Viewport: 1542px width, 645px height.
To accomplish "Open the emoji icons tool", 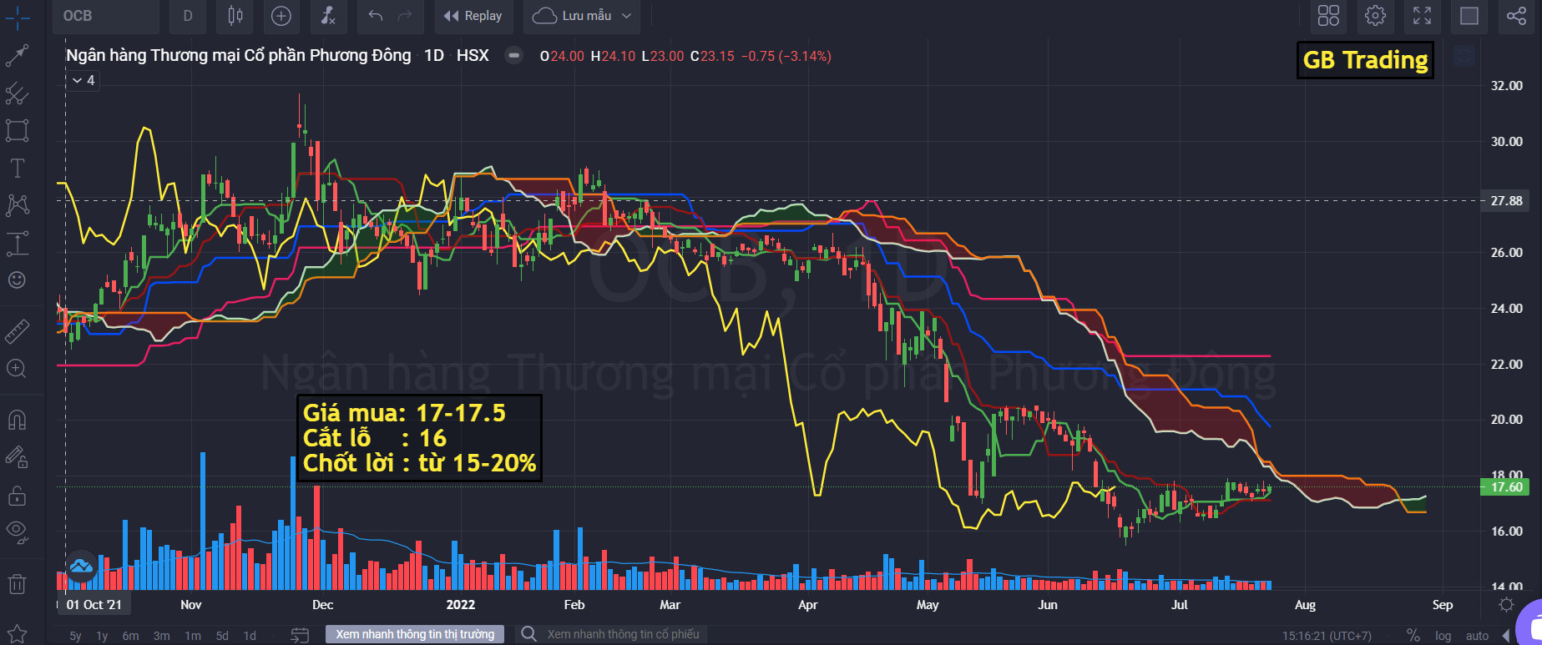I will tap(17, 280).
